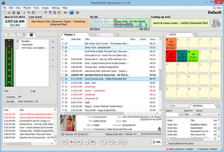Open the Library (All) dropdown
224x152 pixels.
(x=208, y=114)
